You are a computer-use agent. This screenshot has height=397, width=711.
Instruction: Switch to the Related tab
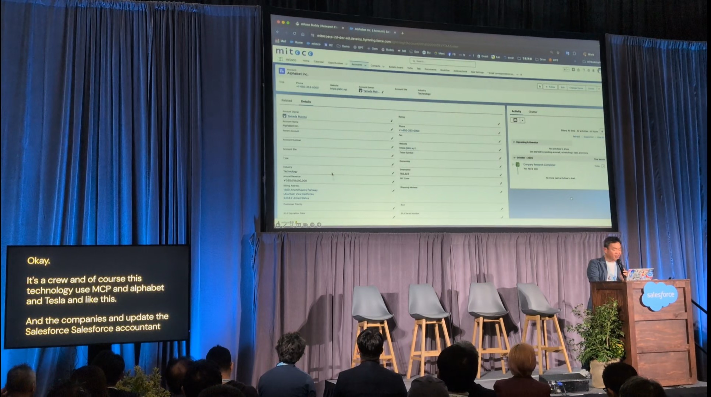click(x=287, y=101)
